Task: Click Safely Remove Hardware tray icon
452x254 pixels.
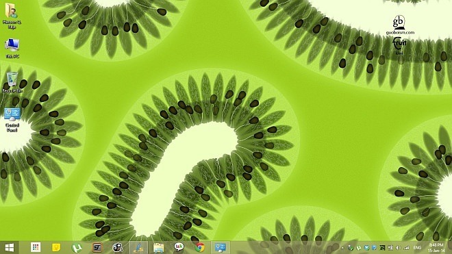Action: (351, 248)
